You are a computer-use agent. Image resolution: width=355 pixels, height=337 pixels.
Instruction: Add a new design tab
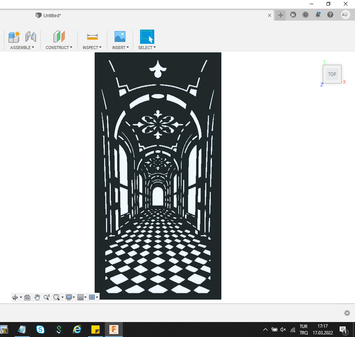[280, 15]
